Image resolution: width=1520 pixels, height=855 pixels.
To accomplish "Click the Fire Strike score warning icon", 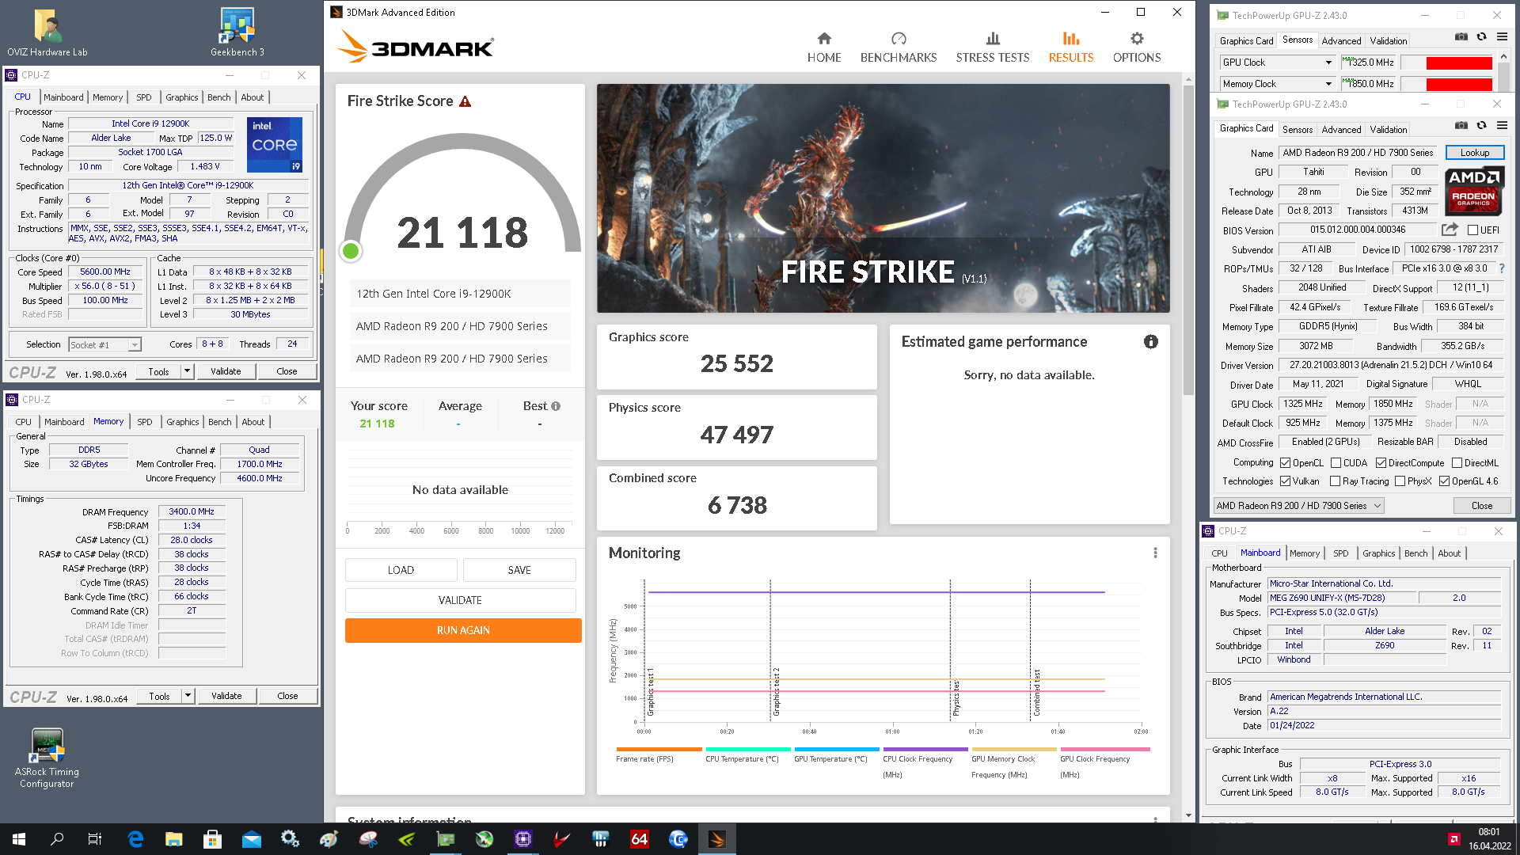I will 465,101.
